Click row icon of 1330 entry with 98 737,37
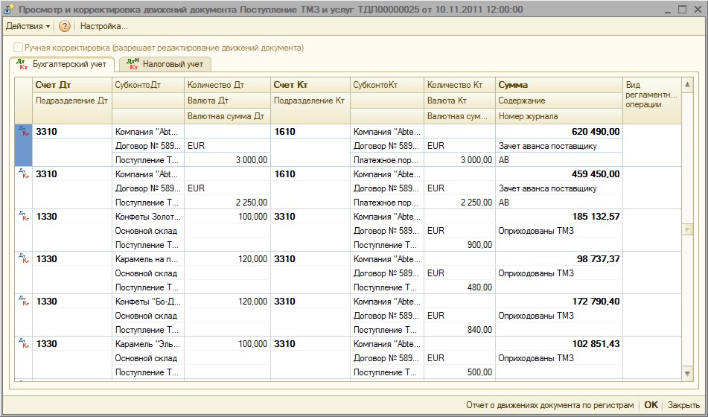The image size is (708, 417). pyautogui.click(x=22, y=258)
